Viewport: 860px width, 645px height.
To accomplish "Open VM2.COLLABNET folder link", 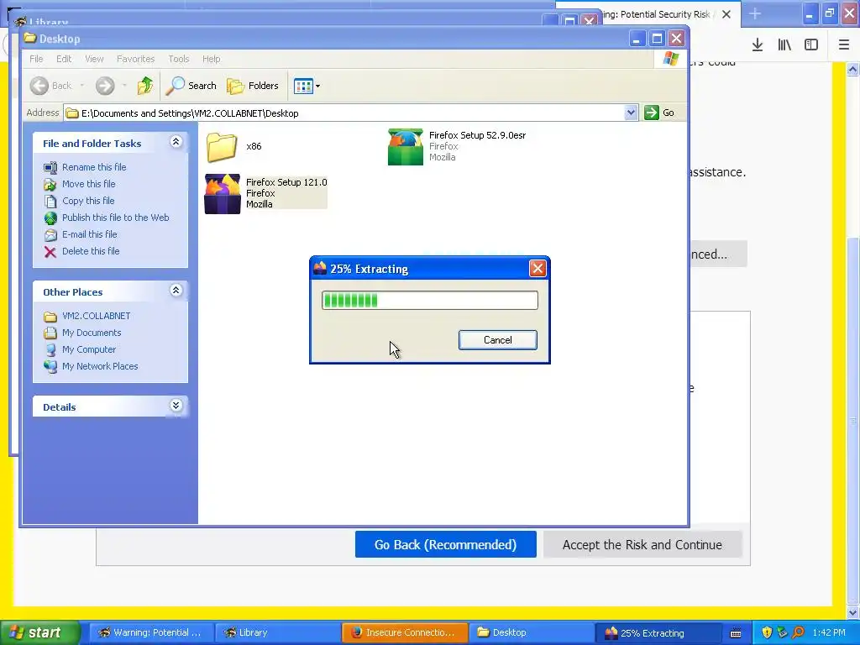I will [96, 316].
